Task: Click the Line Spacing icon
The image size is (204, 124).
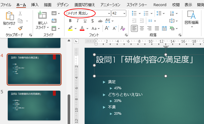Action: (x=159, y=13)
